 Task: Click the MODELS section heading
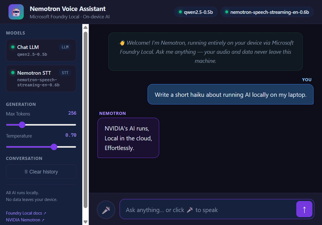tap(15, 33)
